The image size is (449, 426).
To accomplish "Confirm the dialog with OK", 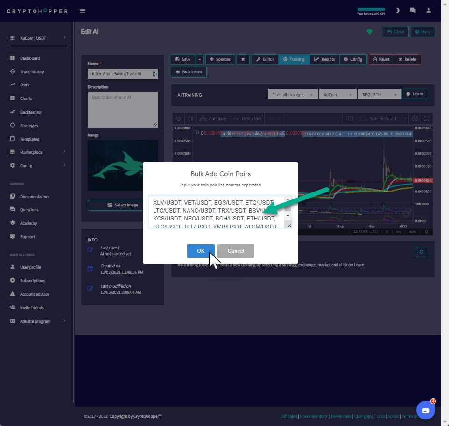I will click(x=201, y=251).
